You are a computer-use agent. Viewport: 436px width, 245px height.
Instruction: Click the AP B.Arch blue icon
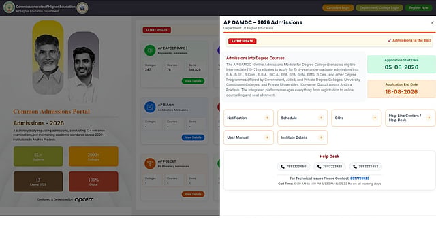[150, 107]
